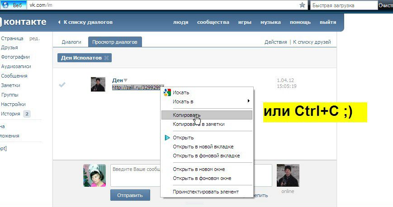Open the zalil.ru link in message
The image size is (393, 207).
pos(137,87)
